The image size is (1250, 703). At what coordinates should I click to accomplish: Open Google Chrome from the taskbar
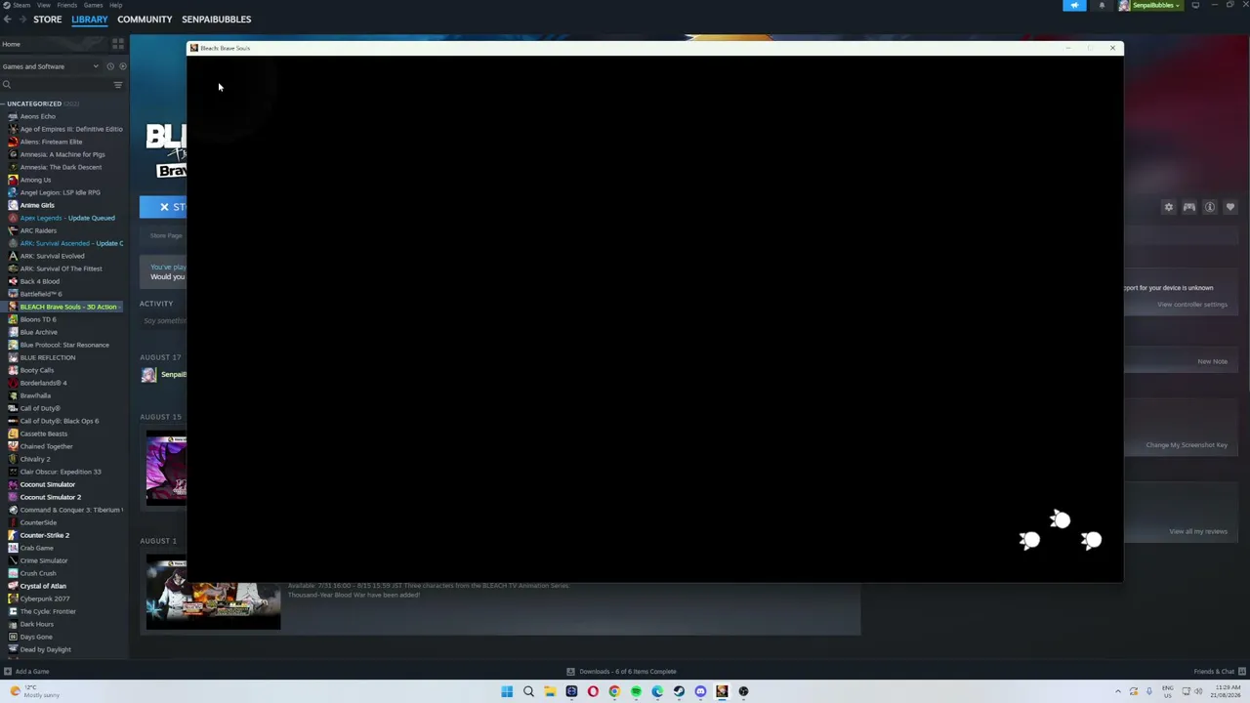614,691
